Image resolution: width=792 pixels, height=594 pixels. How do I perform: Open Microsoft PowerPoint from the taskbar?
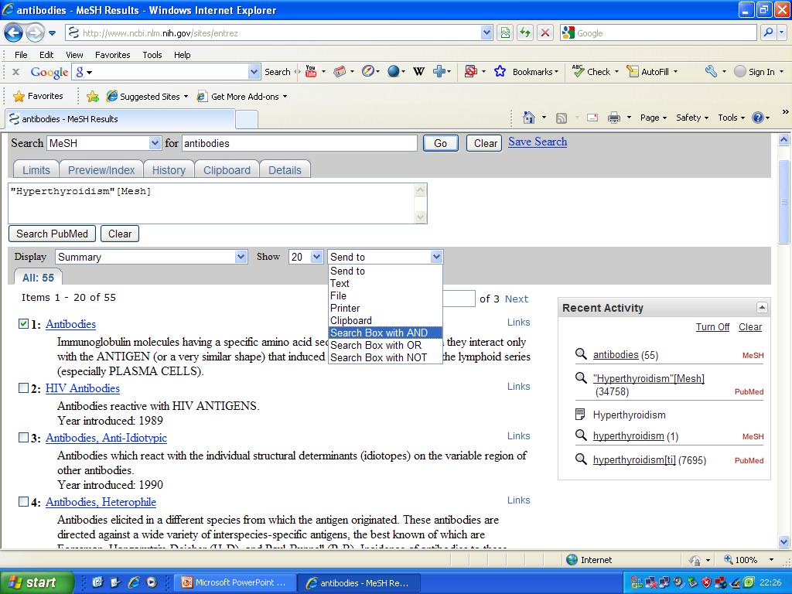tap(235, 582)
